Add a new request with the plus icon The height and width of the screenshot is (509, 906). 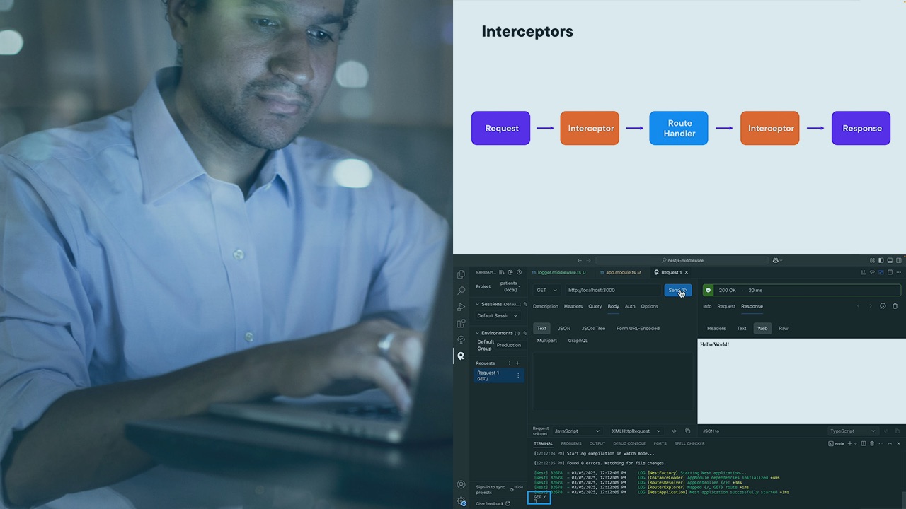click(x=517, y=363)
